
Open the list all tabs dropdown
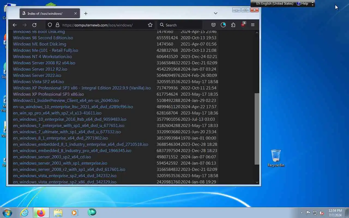click(216, 13)
